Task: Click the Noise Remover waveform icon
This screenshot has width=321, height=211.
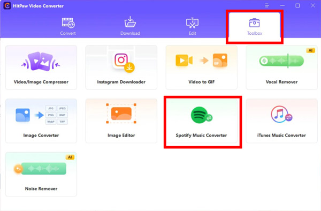Action: point(40,169)
